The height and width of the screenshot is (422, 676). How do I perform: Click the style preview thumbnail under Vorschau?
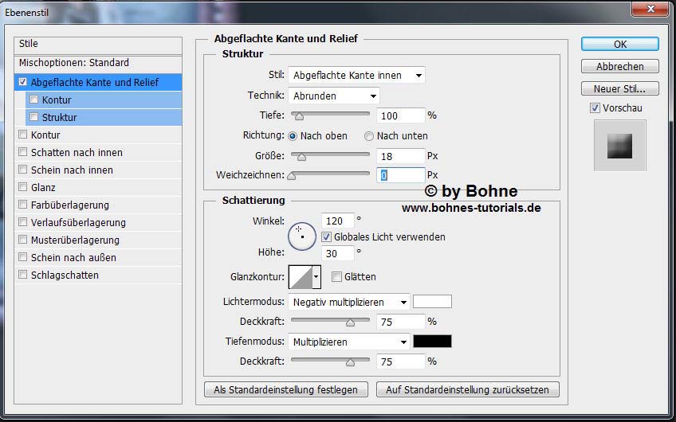pyautogui.click(x=619, y=145)
